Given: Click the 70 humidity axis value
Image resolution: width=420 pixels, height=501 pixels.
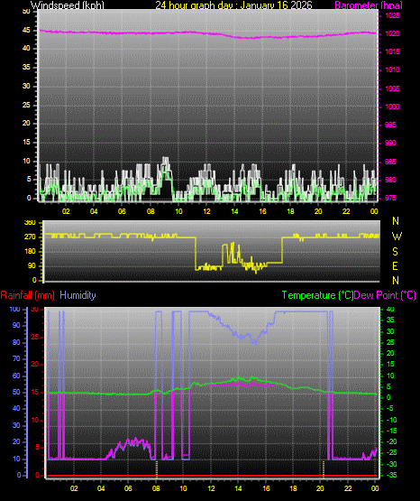Looking at the screenshot, I should pos(16,358).
